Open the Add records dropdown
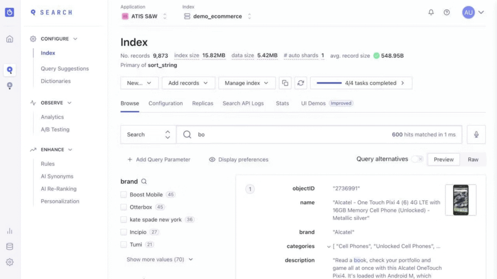 pyautogui.click(x=188, y=83)
